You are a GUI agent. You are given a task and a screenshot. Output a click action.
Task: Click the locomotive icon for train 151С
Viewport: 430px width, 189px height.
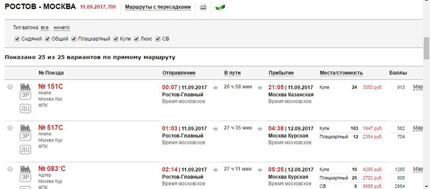click(x=26, y=87)
